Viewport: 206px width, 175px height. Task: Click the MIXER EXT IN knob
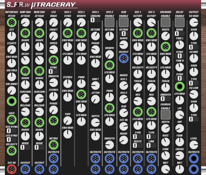click(x=124, y=126)
